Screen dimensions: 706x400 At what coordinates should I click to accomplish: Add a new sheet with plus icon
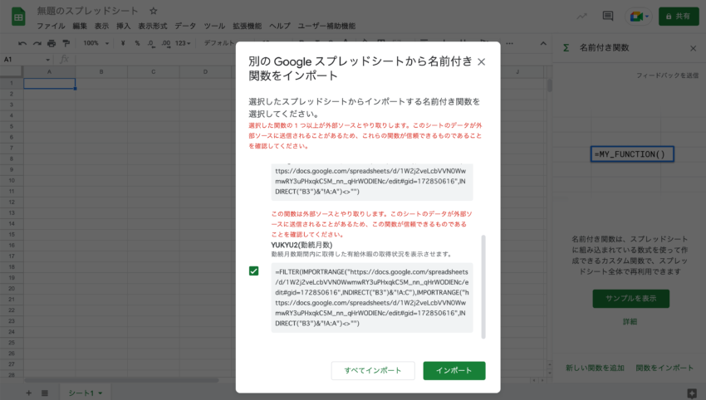(28, 392)
